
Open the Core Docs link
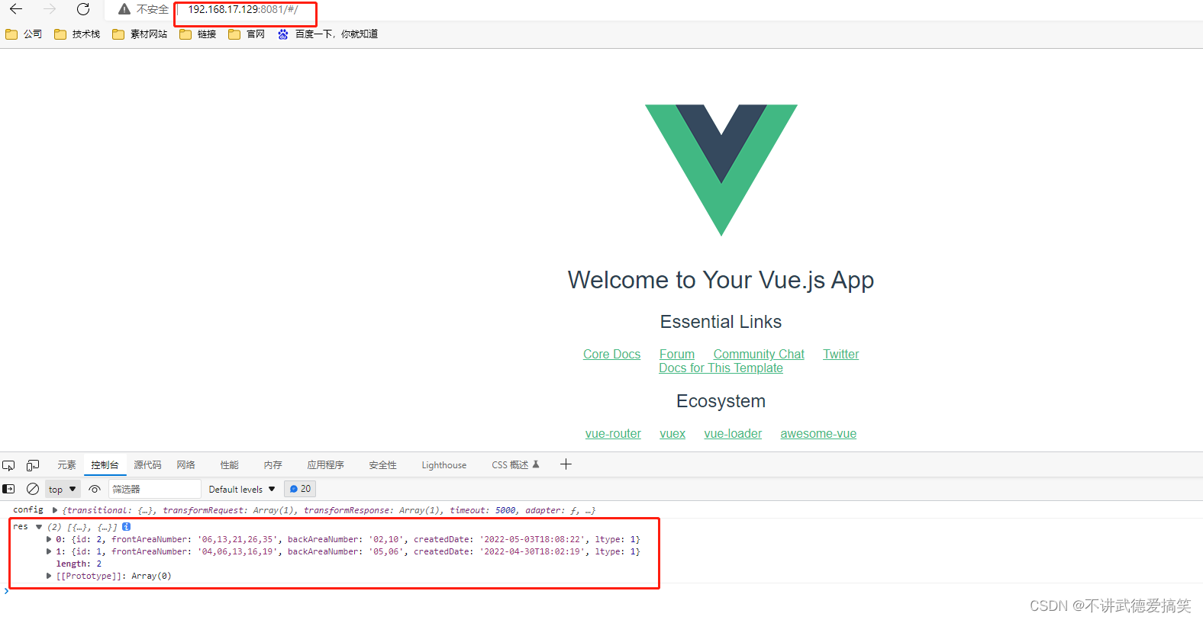click(611, 354)
